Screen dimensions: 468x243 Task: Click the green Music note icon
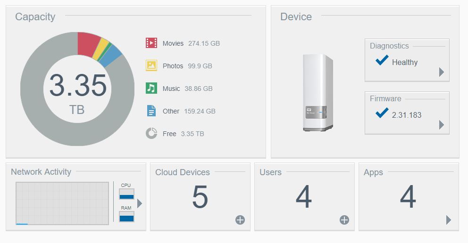coord(151,88)
